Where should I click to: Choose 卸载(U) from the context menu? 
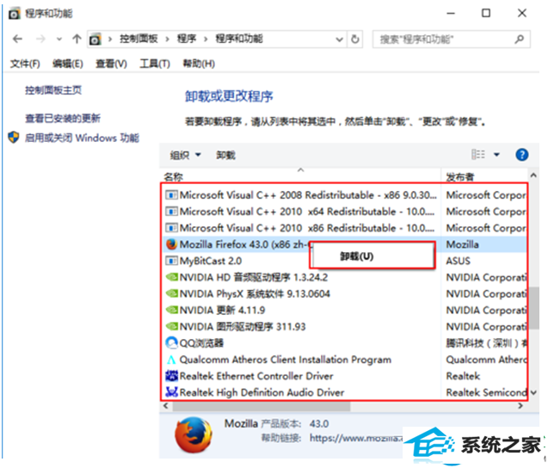tap(356, 256)
